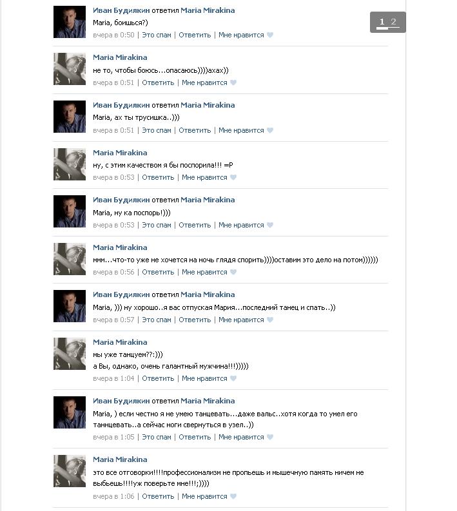Screen dimensions: 457x511
Task: Open Maria Mirakina avatar on 0:56 comment
Action: 70,259
